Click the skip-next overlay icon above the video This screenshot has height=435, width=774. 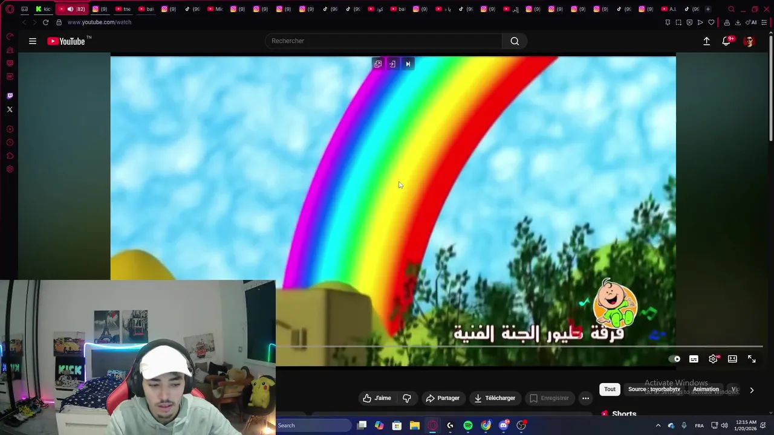pos(408,64)
